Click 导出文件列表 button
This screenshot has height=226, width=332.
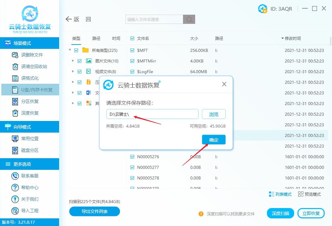(94, 211)
